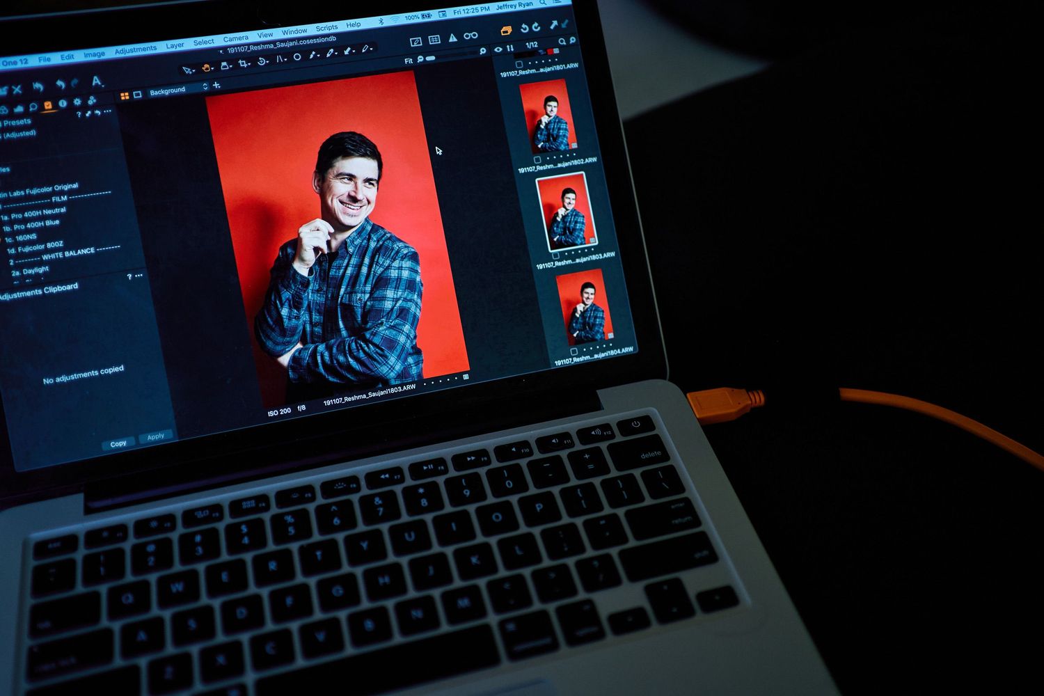
Task: Open the Output gear tool tab
Action: pyautogui.click(x=77, y=102)
